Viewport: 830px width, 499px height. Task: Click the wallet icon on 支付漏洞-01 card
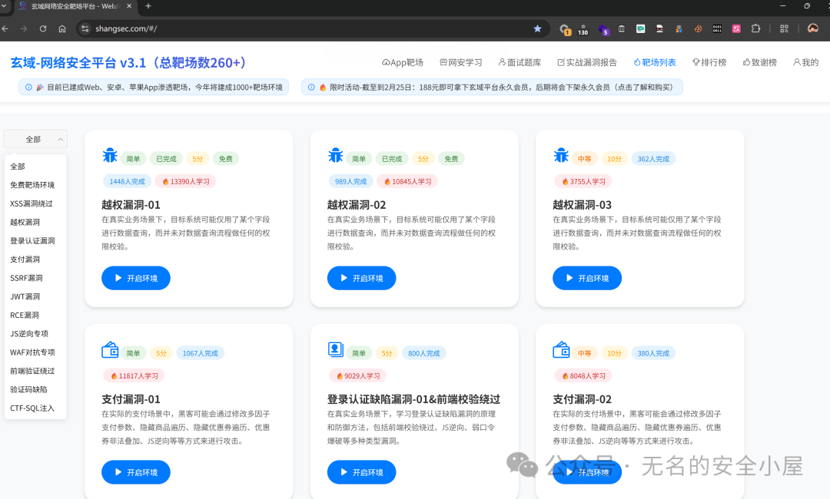110,350
